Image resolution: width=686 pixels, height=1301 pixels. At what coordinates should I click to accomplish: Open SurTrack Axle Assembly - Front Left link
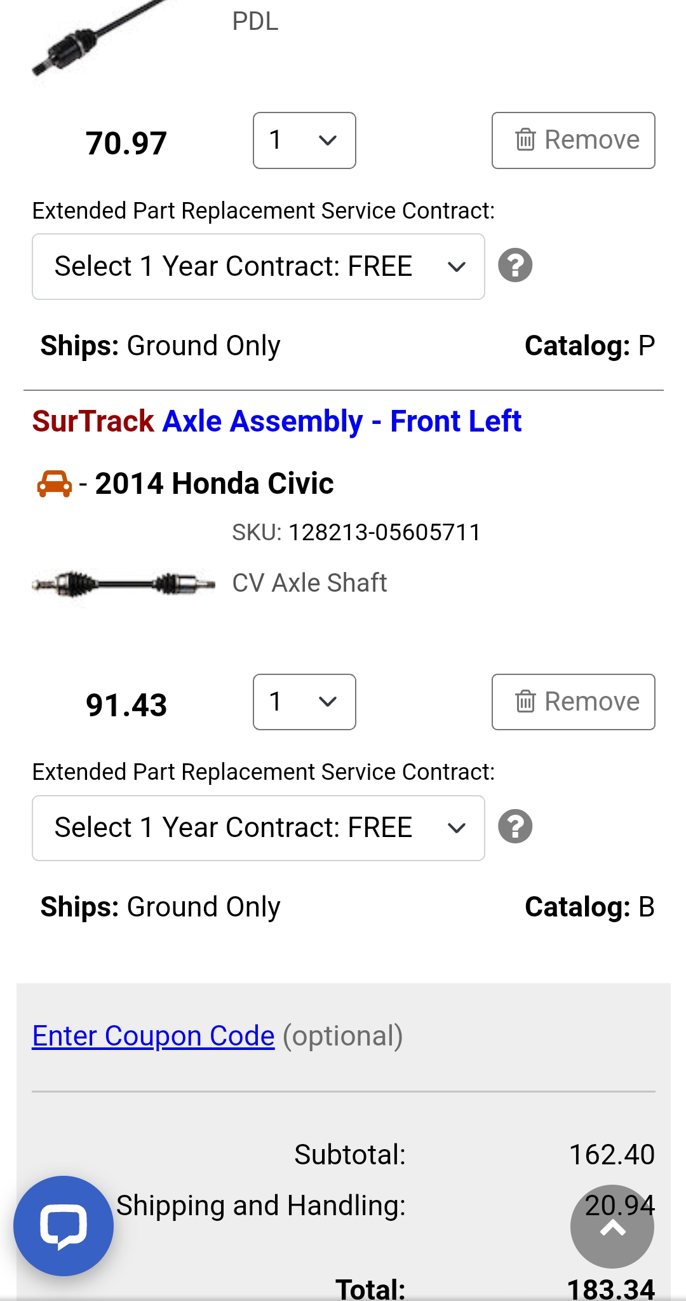tap(277, 421)
